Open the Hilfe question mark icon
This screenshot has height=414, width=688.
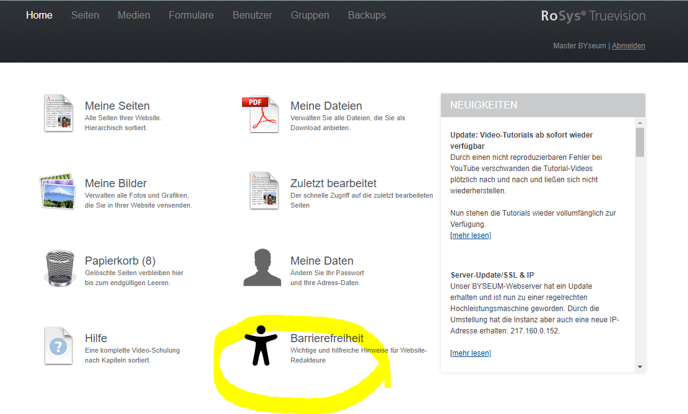pyautogui.click(x=59, y=346)
